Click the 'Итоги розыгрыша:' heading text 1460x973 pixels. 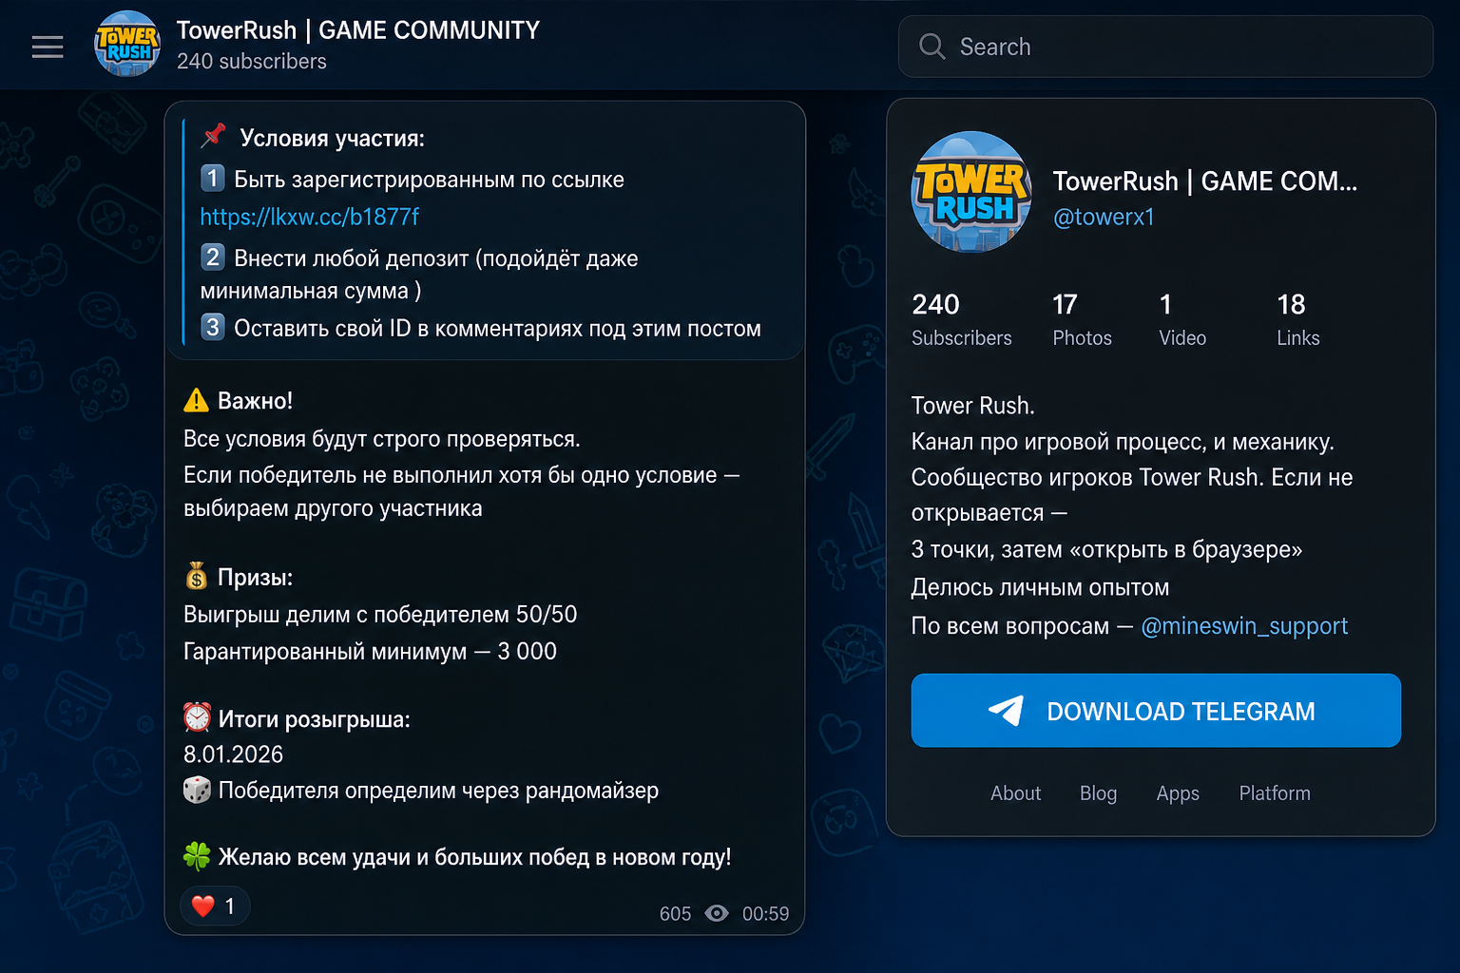[x=315, y=719]
